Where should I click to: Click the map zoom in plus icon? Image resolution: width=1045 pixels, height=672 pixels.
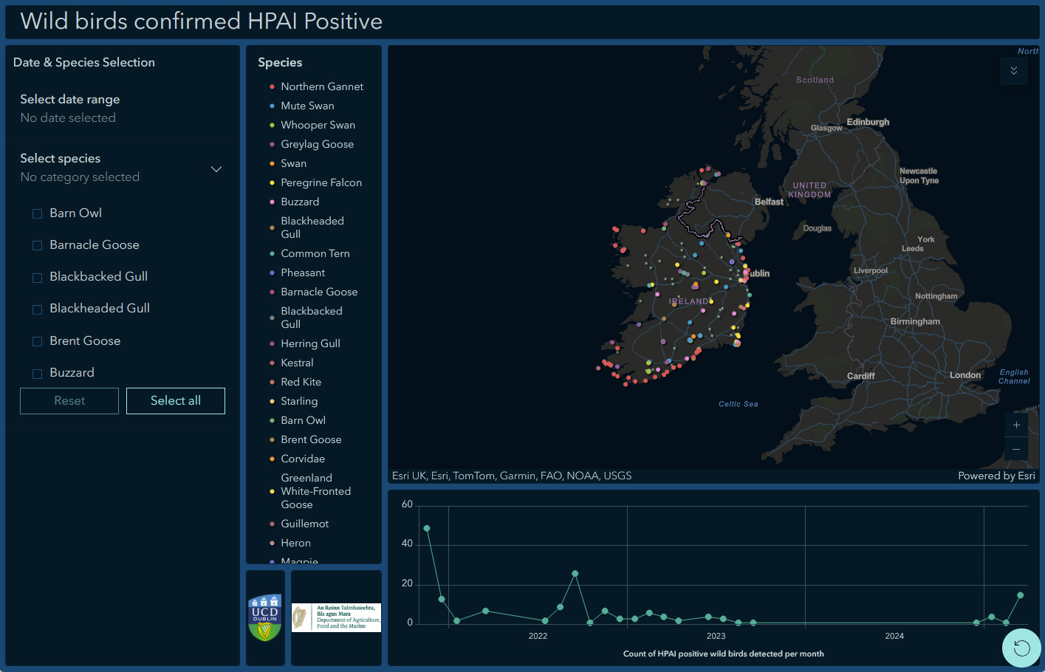1016,425
